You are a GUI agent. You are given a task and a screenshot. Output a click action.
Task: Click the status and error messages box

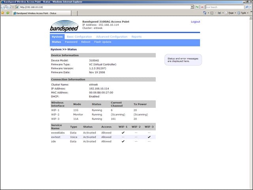point(183,60)
